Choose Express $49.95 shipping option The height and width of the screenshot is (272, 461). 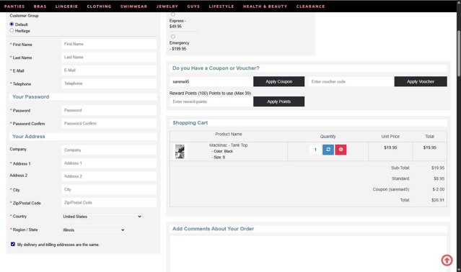pos(173,14)
